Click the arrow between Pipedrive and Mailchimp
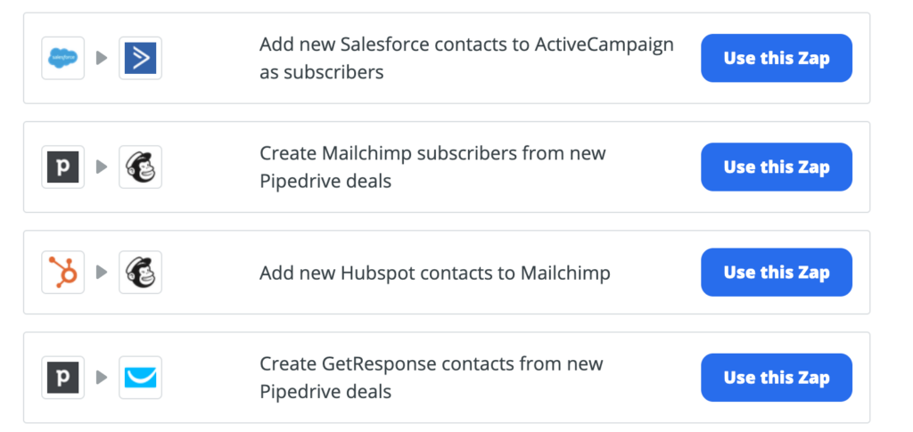 click(x=102, y=167)
